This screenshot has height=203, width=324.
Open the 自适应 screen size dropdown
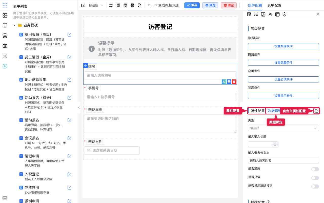96,5
